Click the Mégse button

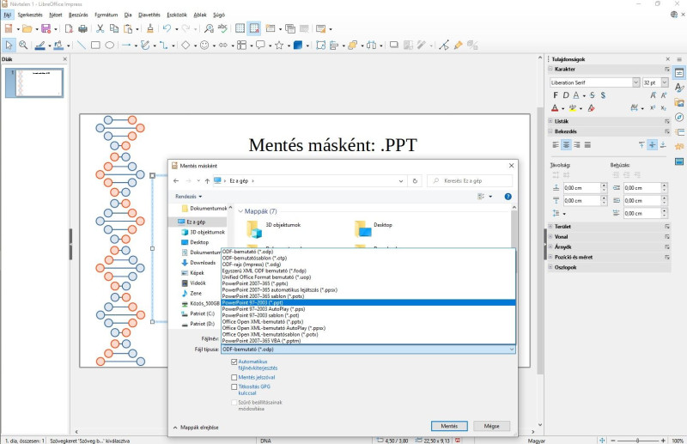coord(491,426)
